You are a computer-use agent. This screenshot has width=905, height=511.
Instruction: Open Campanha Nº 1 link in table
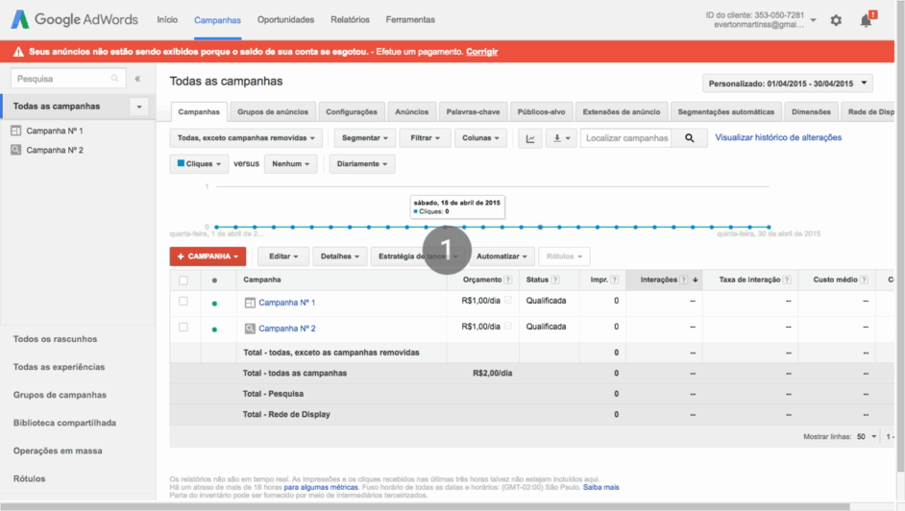(x=287, y=303)
